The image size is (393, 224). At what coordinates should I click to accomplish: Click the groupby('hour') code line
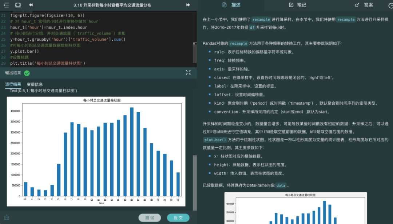point(68,39)
